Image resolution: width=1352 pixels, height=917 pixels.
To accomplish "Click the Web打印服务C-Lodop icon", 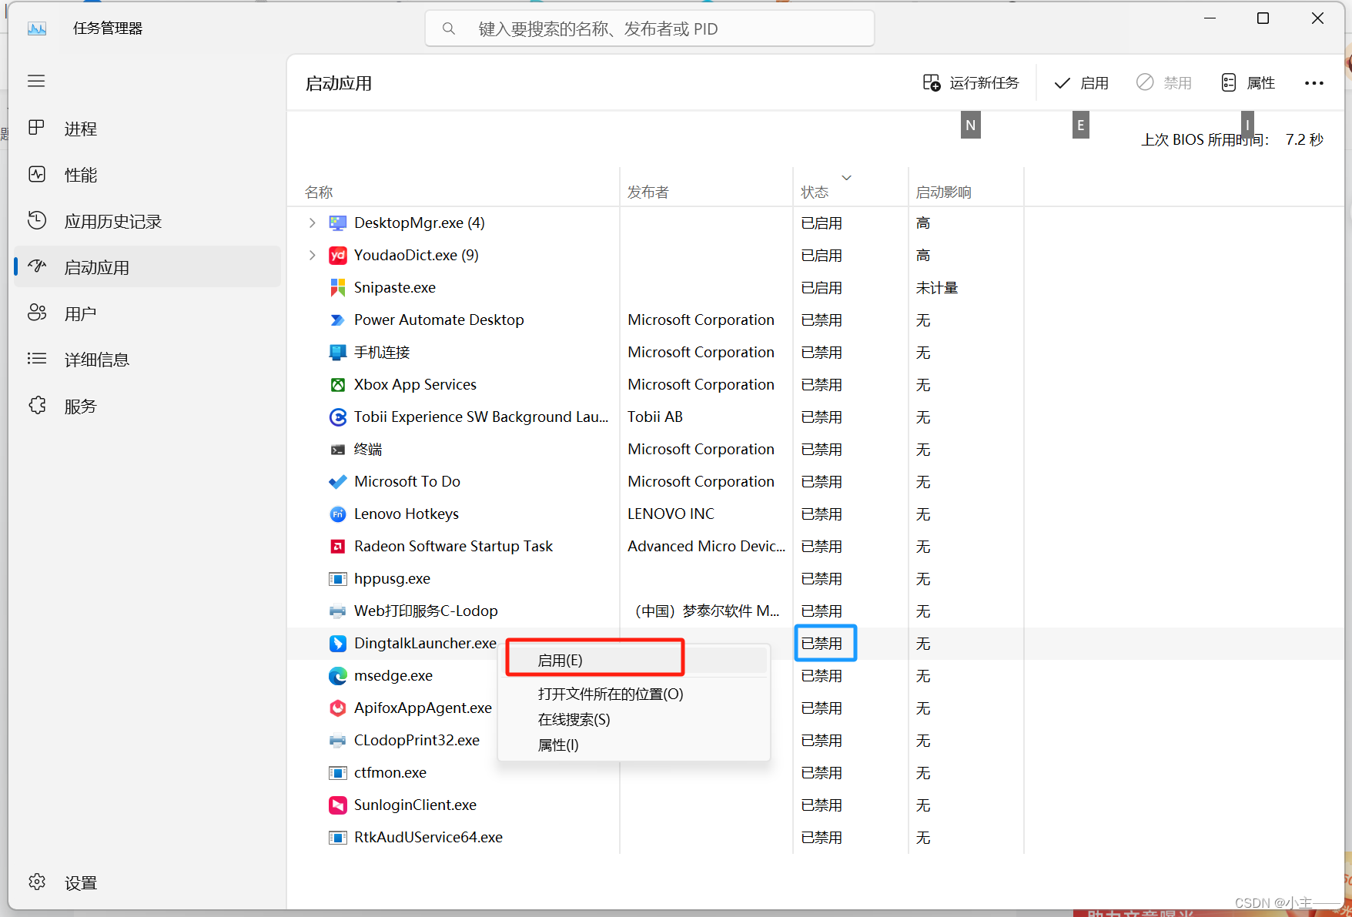I will point(337,611).
